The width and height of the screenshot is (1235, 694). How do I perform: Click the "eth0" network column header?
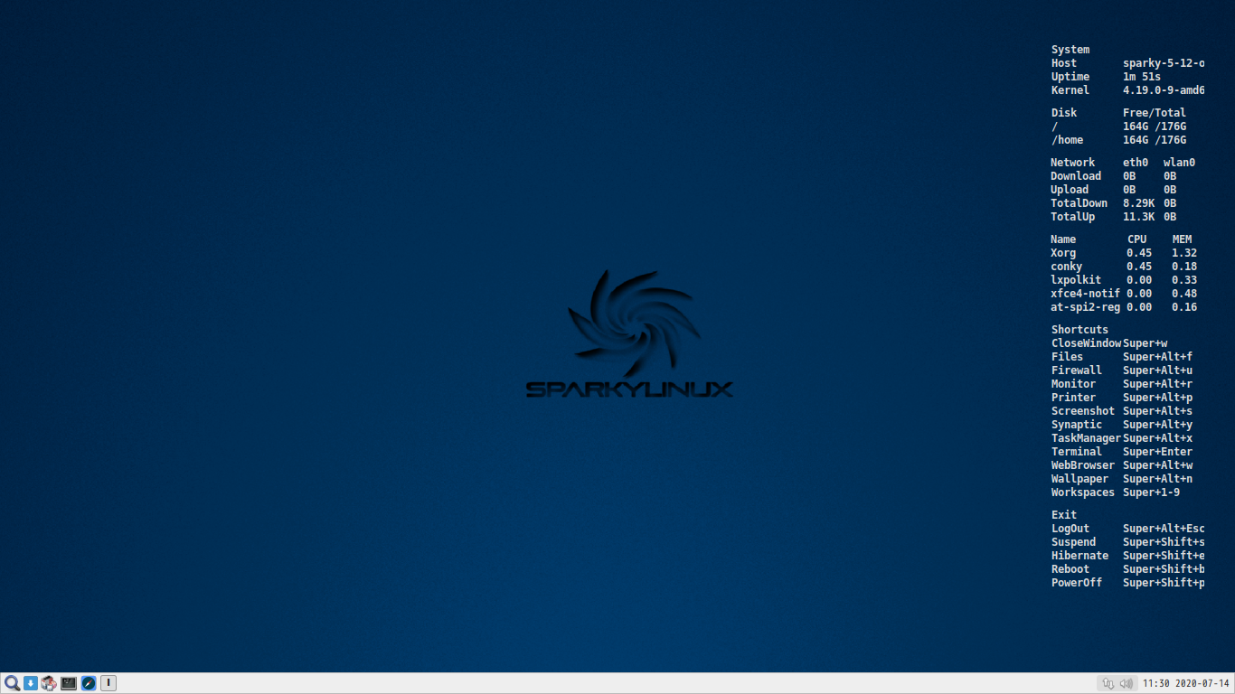[x=1136, y=163]
